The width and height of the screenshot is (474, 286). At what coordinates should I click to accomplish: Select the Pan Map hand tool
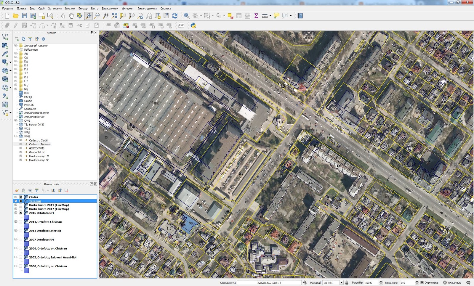[71, 16]
